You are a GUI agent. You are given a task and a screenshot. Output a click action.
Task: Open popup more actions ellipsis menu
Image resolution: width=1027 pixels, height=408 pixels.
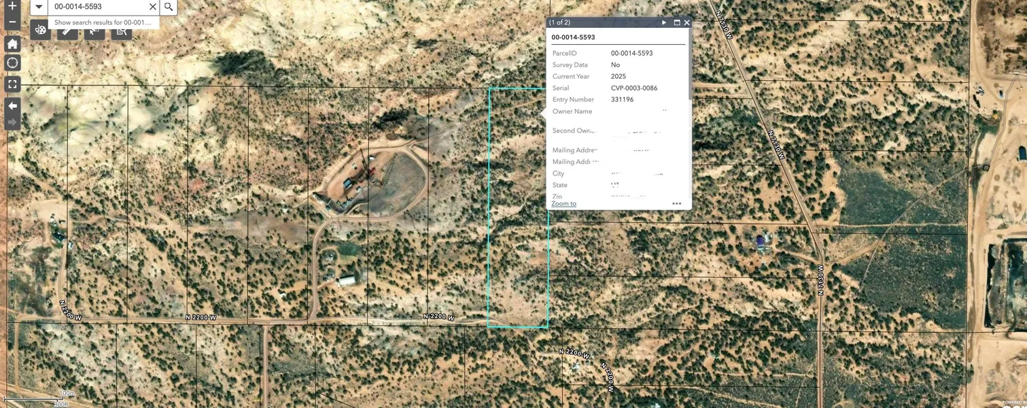click(x=676, y=203)
